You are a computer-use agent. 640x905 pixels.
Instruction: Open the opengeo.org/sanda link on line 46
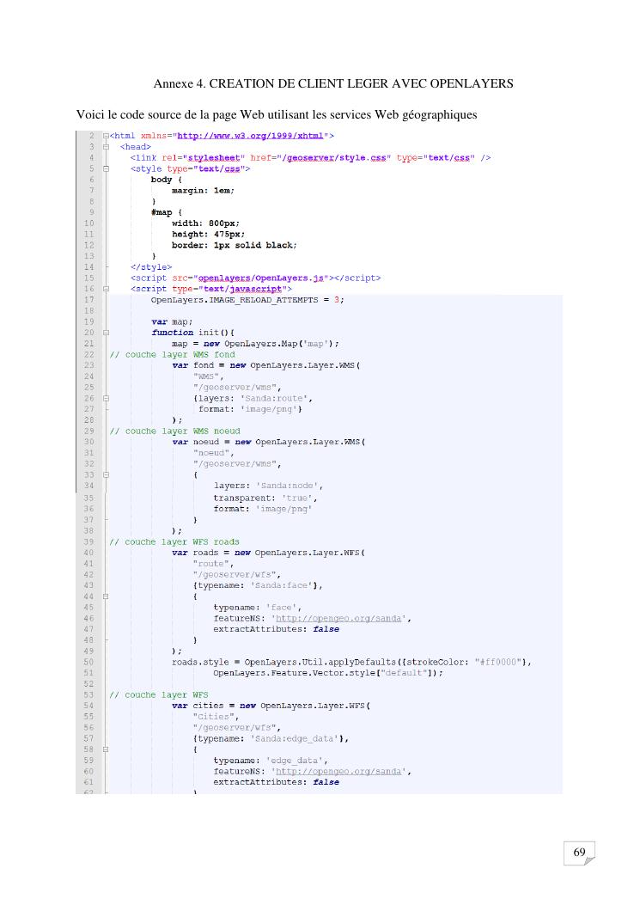pyautogui.click(x=341, y=617)
